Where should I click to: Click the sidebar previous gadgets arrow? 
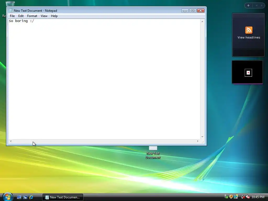(256, 5)
